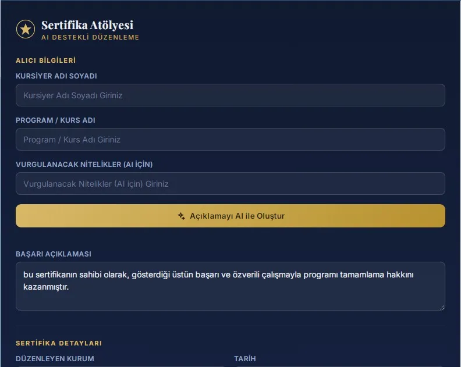Click the gold star logo icon
The image size is (461, 367).
pos(26,29)
